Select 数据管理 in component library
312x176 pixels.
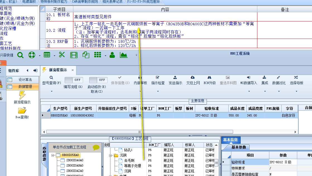click(23, 86)
